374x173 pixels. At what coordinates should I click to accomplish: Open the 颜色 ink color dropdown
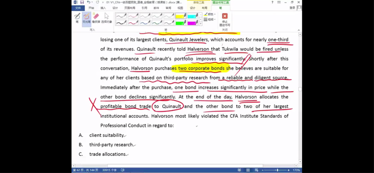tap(210, 14)
